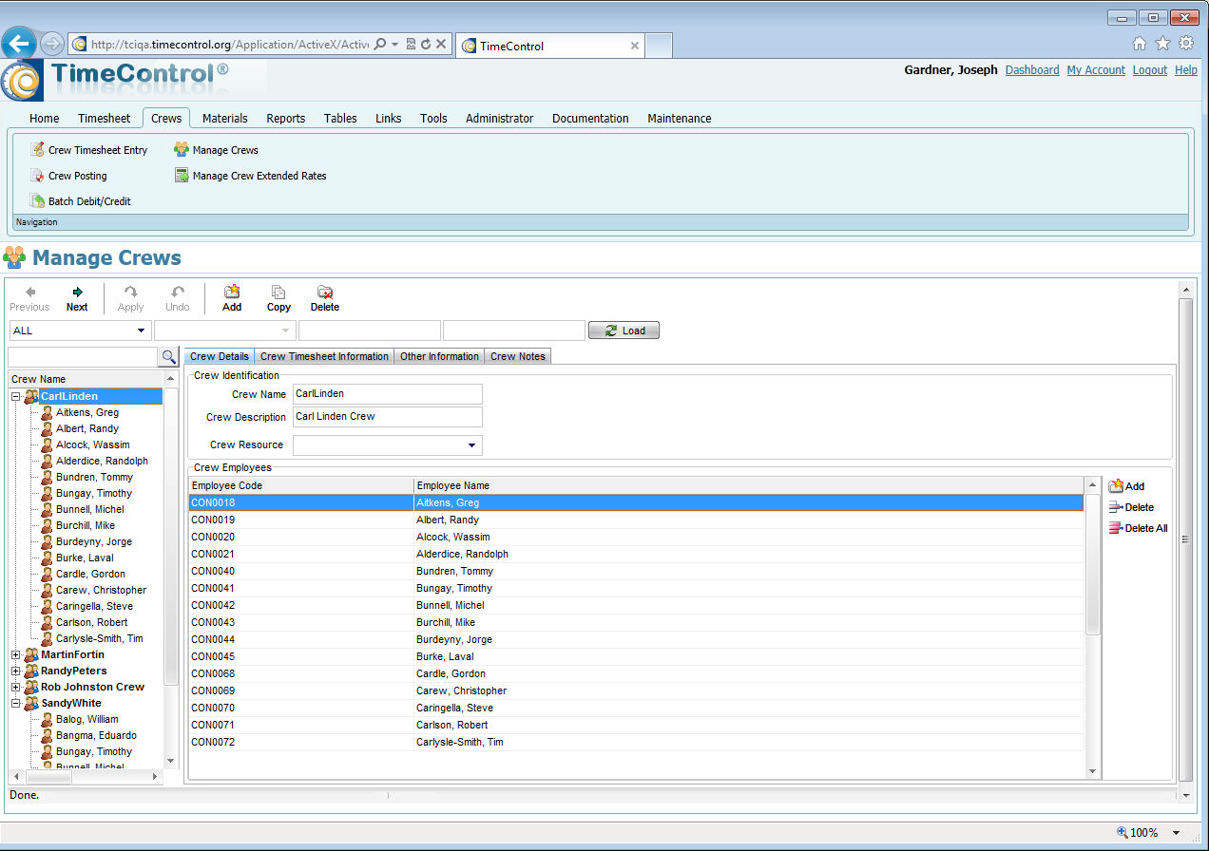Select Balog, William in the crew tree
The width and height of the screenshot is (1209, 851).
point(88,720)
